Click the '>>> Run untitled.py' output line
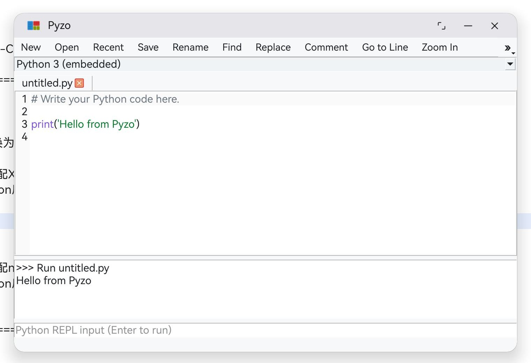Viewport: 531px width, 363px height. [x=63, y=268]
